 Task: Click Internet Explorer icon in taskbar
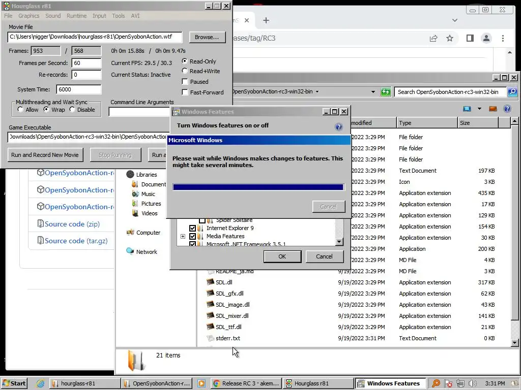click(40, 383)
